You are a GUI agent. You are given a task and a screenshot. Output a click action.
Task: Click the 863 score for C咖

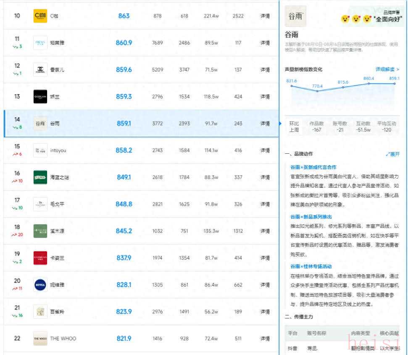124,16
